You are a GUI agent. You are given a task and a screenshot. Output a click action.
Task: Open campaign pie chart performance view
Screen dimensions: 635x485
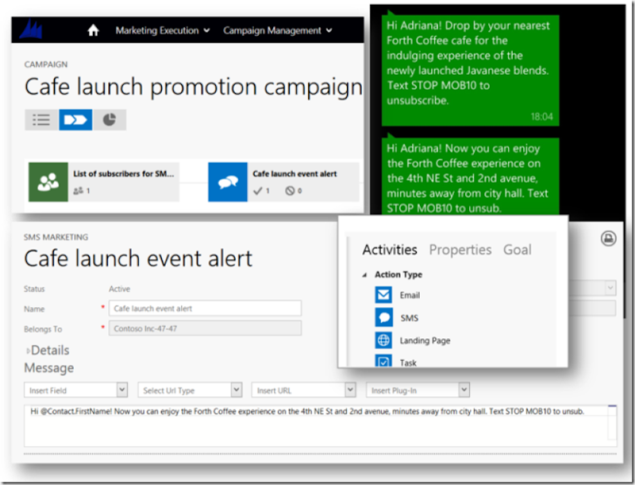(110, 120)
